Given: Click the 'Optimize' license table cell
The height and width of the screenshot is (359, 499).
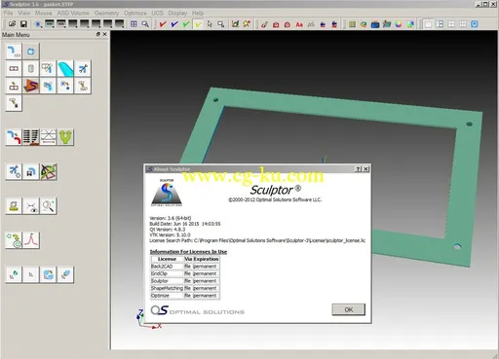Looking at the screenshot, I should pos(167,296).
